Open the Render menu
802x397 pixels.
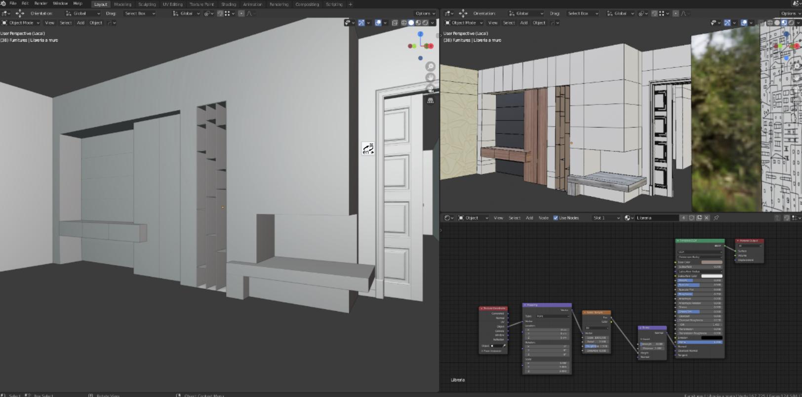click(x=40, y=3)
